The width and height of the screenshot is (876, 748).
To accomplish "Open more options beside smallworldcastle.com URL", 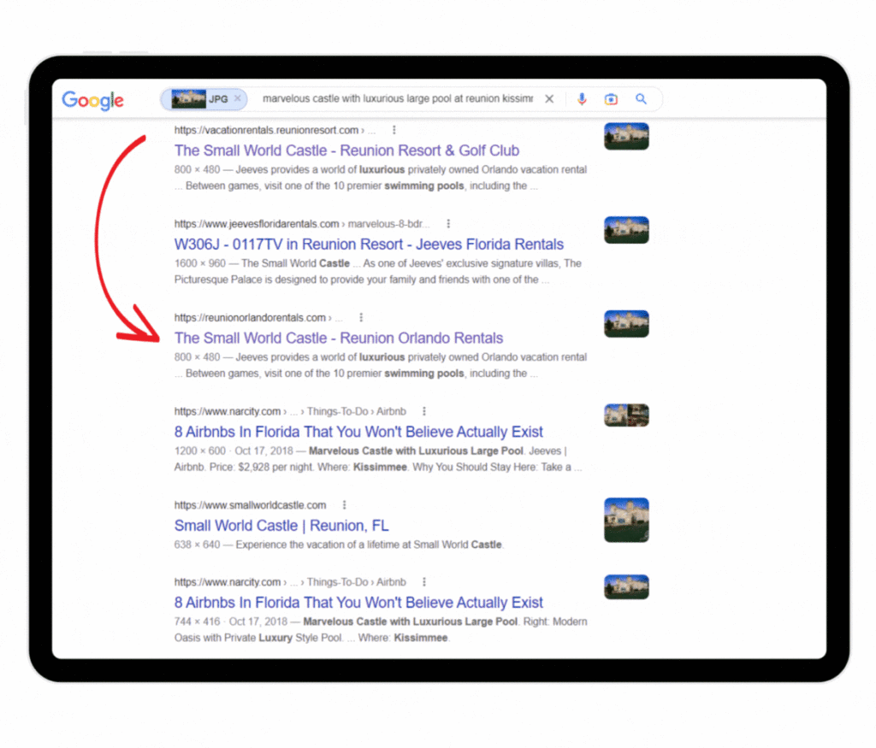I will point(344,505).
